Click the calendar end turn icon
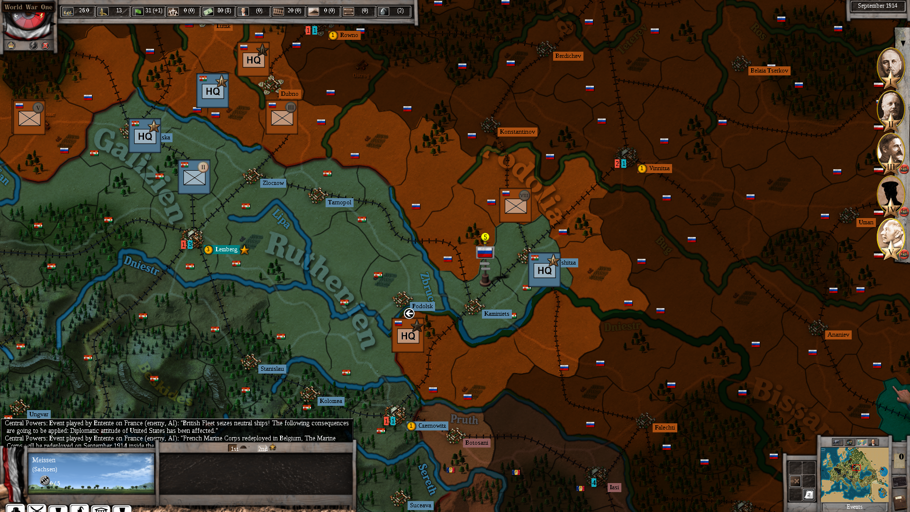Image resolution: width=910 pixels, height=512 pixels. pos(809,494)
